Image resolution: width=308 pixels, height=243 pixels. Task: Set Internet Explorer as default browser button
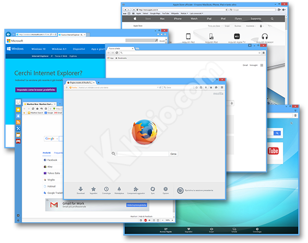pyautogui.click(x=36, y=90)
